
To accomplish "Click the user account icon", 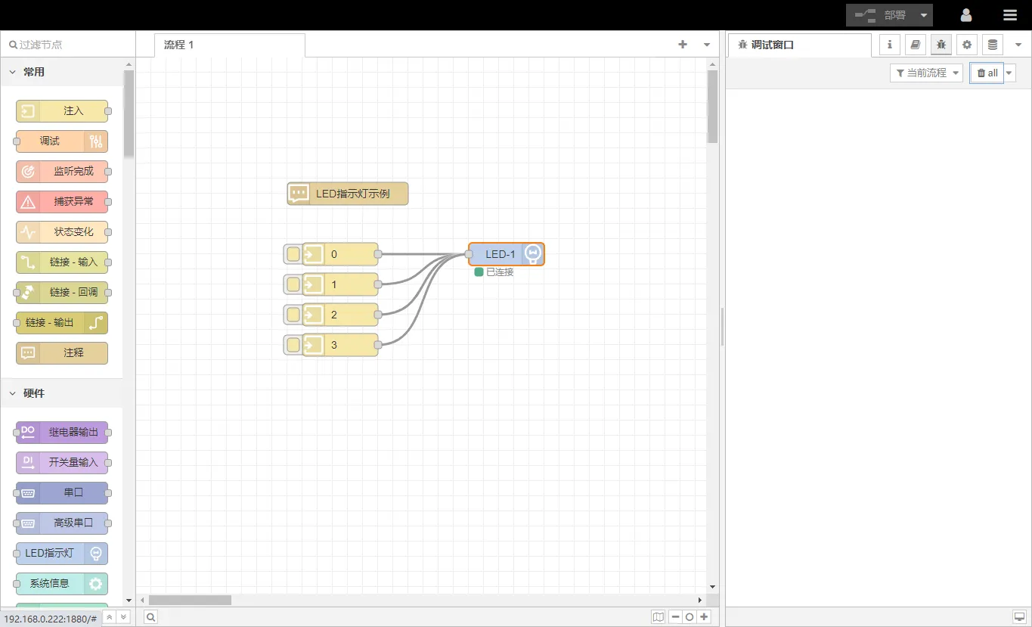I will (x=966, y=15).
